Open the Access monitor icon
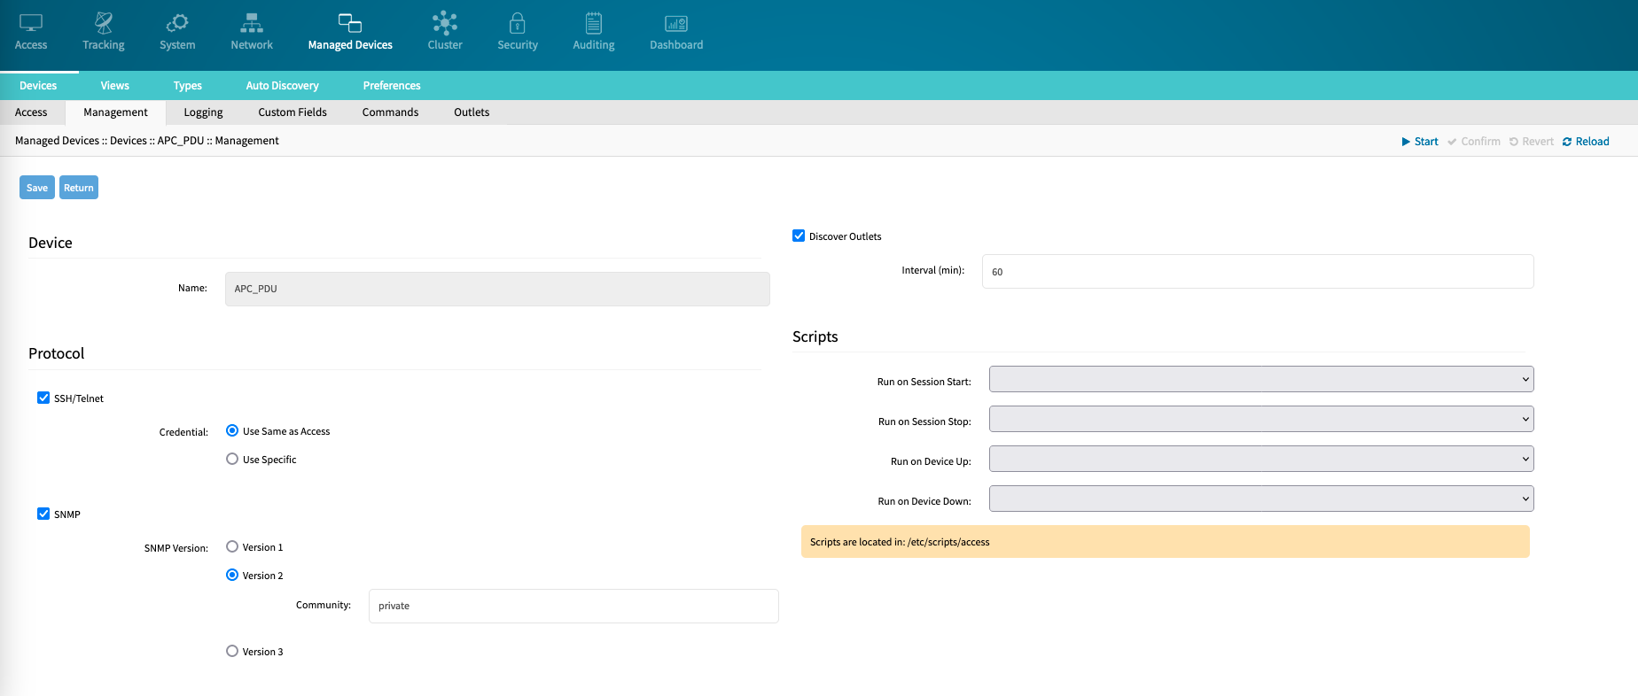1638x696 pixels. (x=31, y=23)
